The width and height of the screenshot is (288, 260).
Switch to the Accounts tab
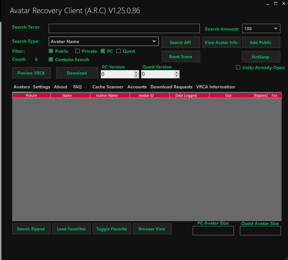[x=137, y=87]
